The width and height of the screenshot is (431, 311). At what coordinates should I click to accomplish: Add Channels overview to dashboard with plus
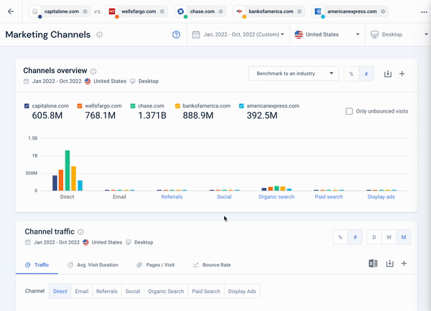402,74
